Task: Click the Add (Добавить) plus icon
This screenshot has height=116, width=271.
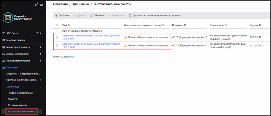Action: (x=57, y=15)
